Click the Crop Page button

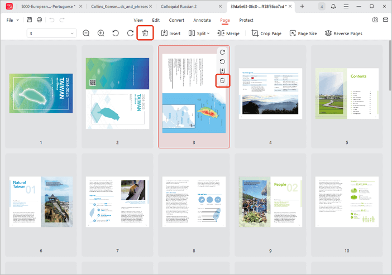[266, 33]
